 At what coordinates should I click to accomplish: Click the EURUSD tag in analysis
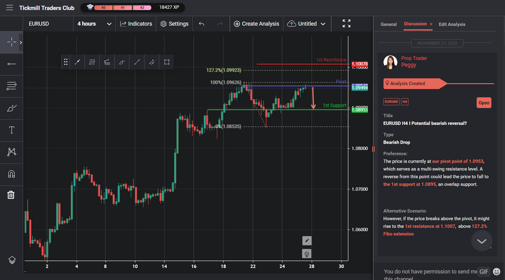pyautogui.click(x=391, y=102)
